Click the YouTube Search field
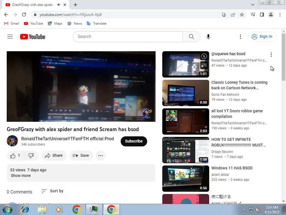The height and width of the screenshot is (215, 286). pos(128,37)
